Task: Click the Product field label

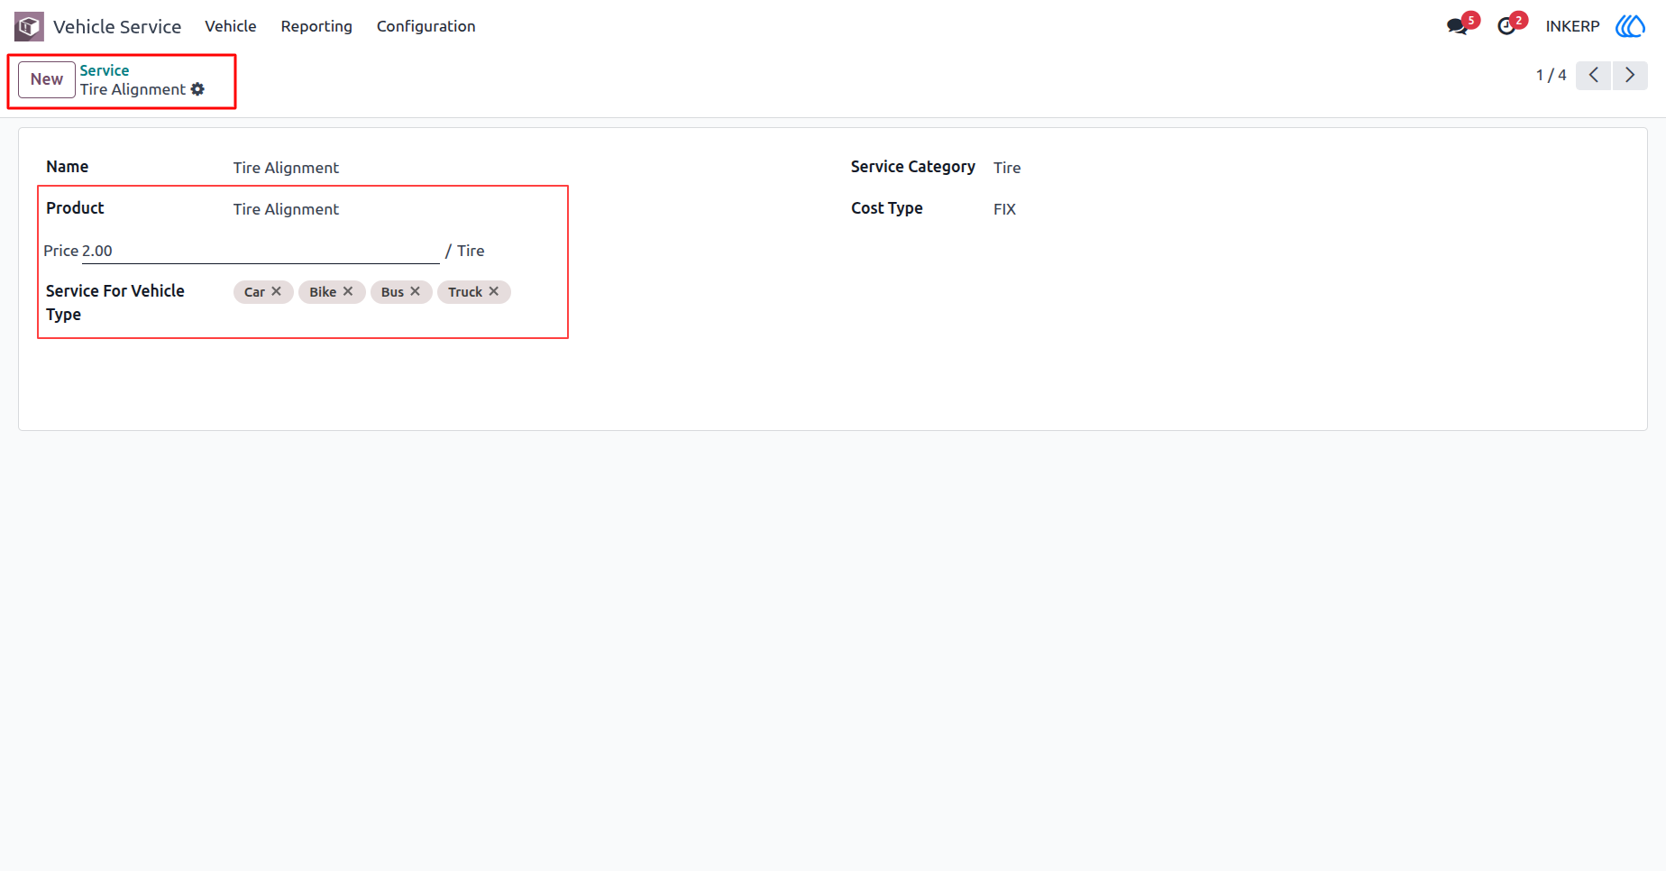Action: [75, 208]
